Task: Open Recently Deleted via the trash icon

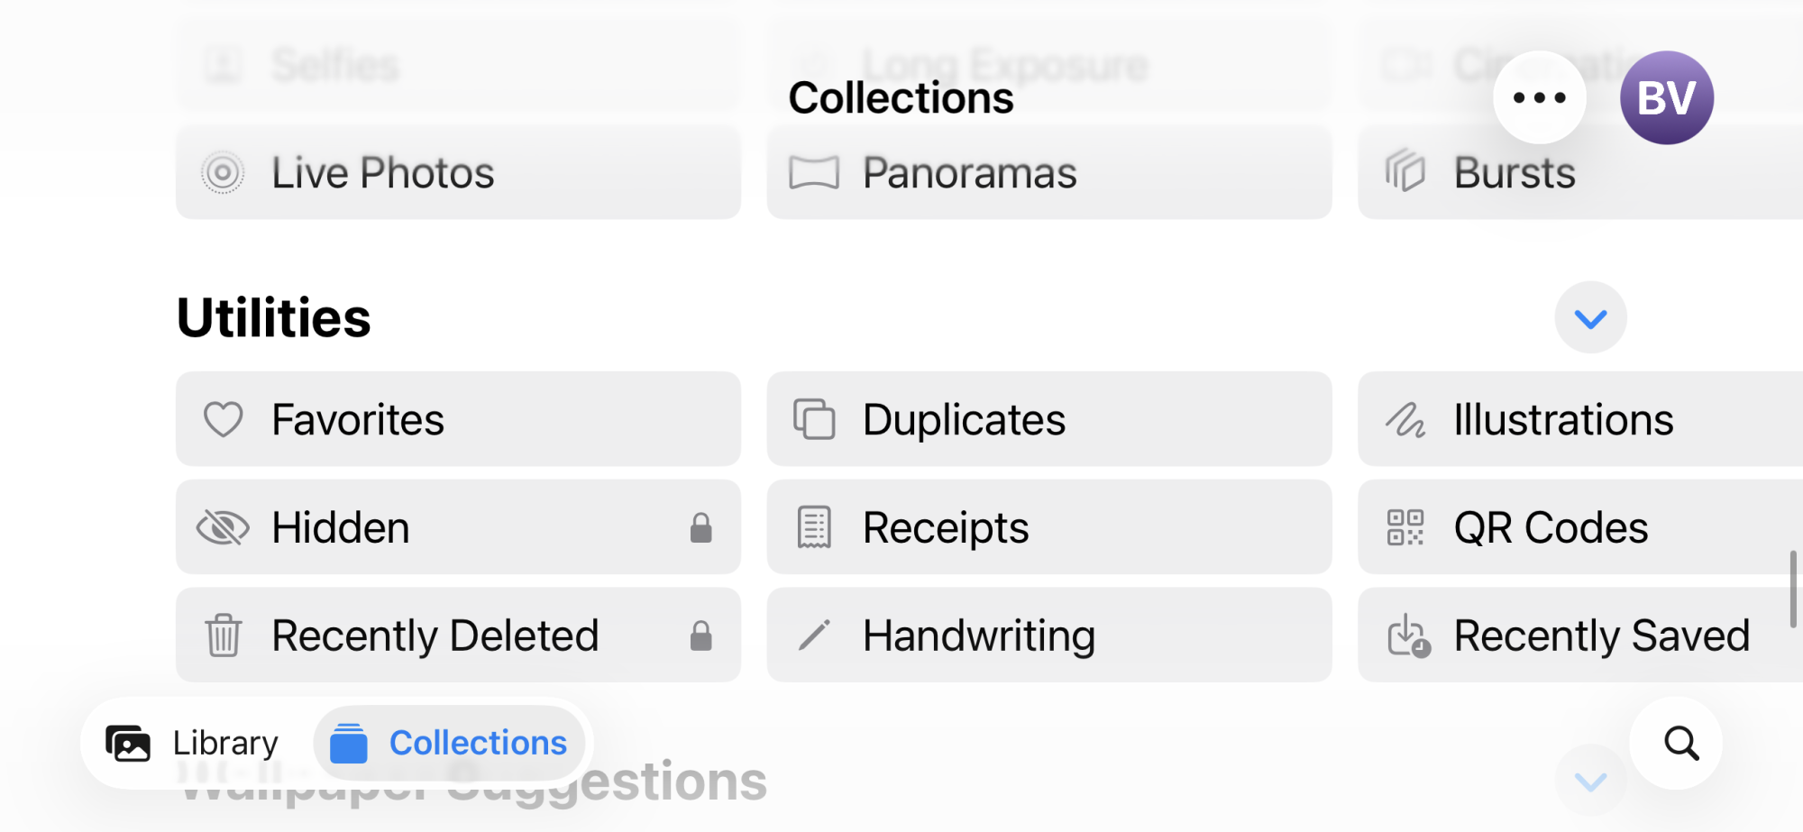Action: pos(223,635)
